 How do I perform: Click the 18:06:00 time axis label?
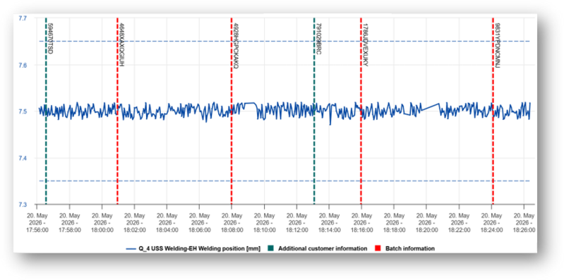tap(199, 223)
